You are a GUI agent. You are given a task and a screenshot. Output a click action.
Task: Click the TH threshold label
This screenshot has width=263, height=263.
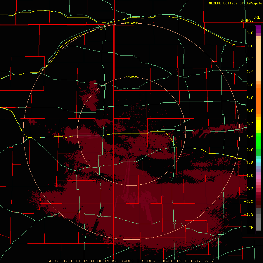pos(251,227)
